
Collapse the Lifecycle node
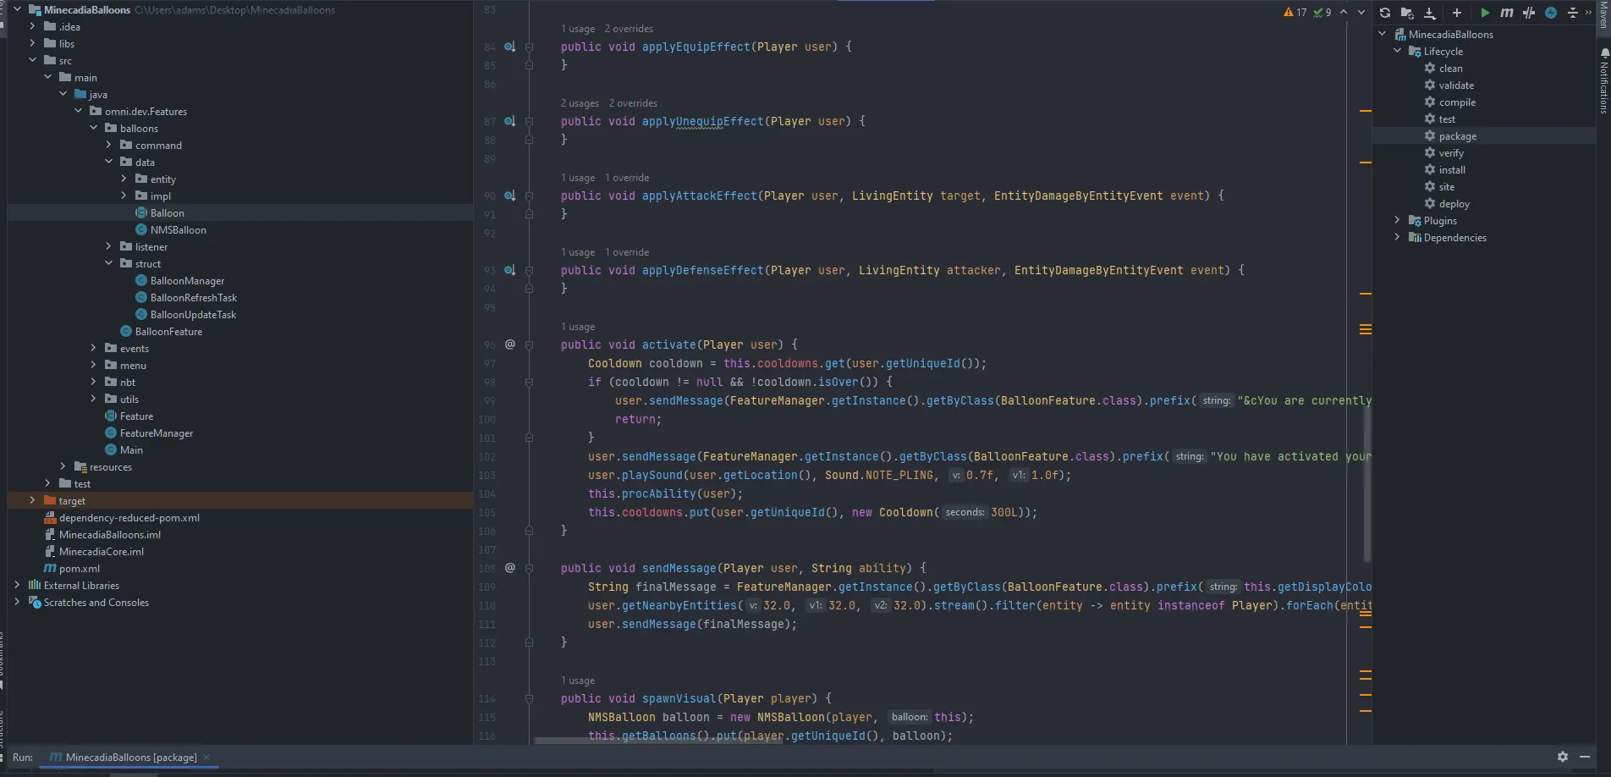point(1398,51)
